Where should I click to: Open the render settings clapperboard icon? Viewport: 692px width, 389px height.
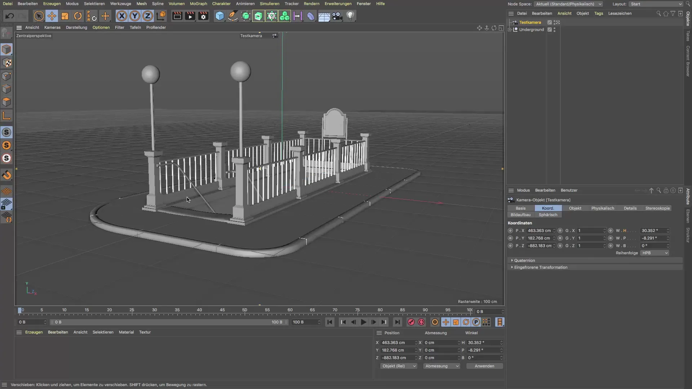[x=204, y=16]
